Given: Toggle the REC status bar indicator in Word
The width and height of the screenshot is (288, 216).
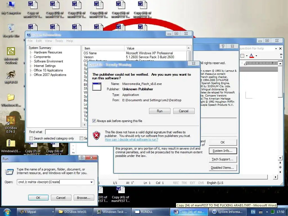Looking at the screenshot, I should point(176,183).
